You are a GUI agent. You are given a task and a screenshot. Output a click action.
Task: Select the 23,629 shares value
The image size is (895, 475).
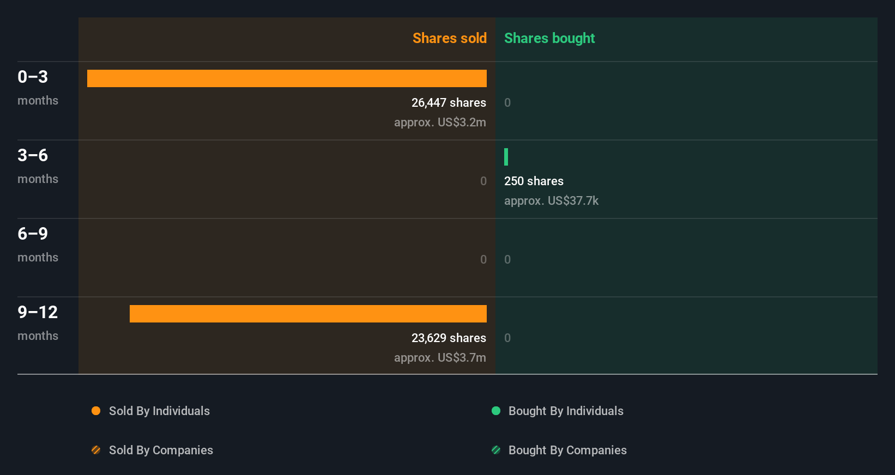(x=449, y=338)
